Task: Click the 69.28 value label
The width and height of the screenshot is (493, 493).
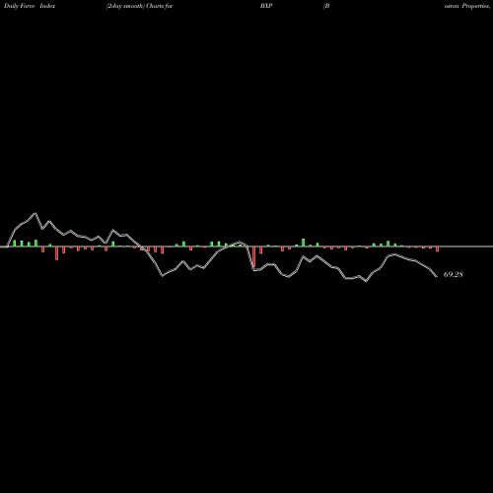Action: click(x=454, y=274)
